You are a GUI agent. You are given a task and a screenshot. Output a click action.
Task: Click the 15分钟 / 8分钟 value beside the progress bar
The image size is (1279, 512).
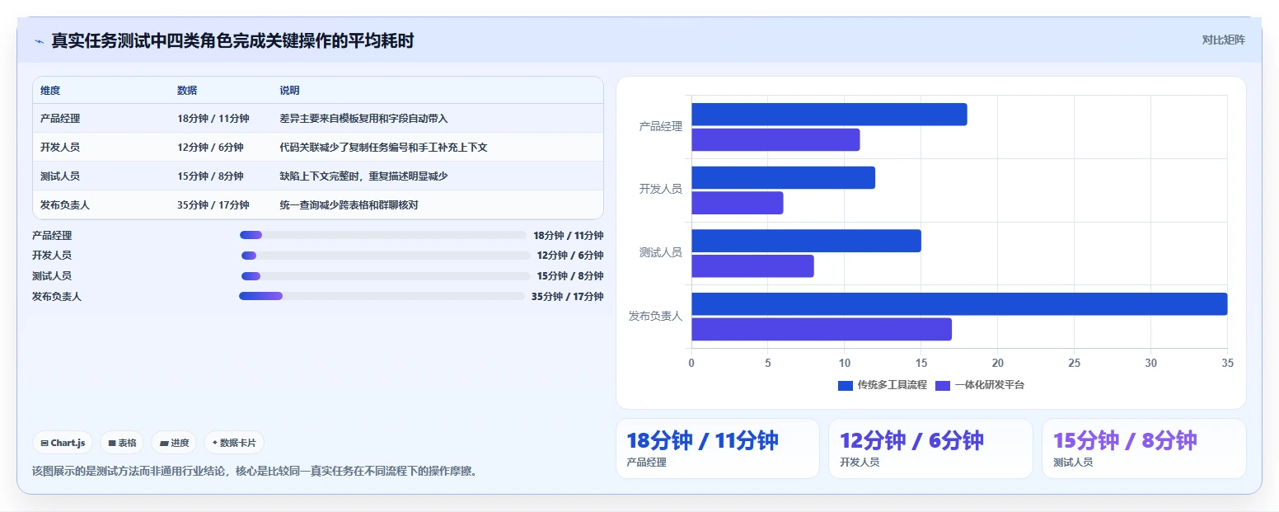570,276
